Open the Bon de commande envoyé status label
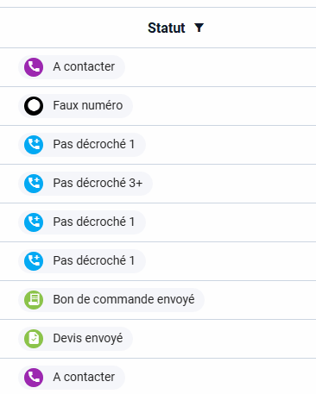This screenshot has height=394, width=316. point(123,299)
